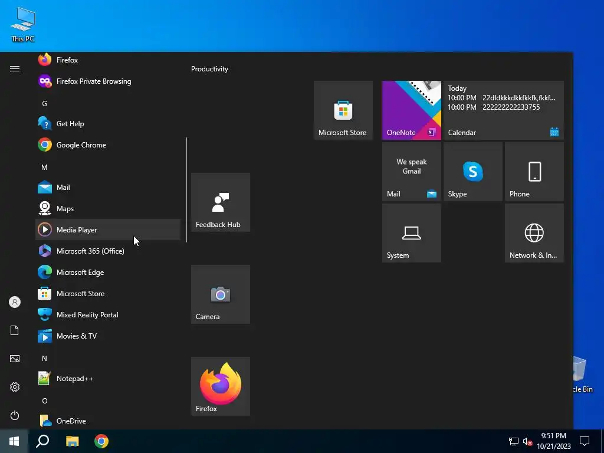Open Microsoft Store in app list

click(108, 294)
